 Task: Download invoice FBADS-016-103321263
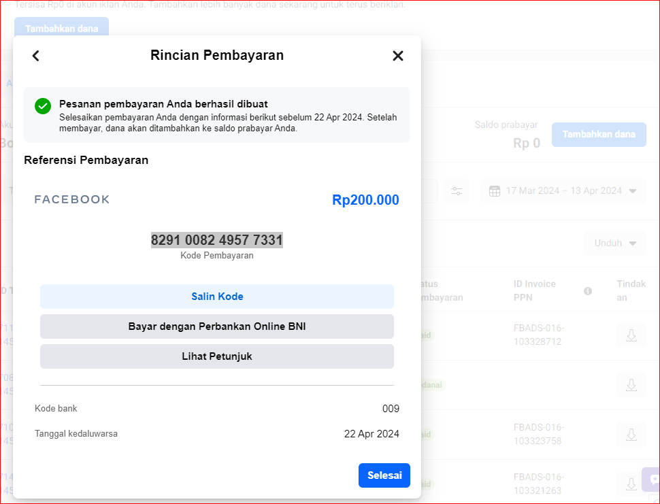pyautogui.click(x=631, y=484)
